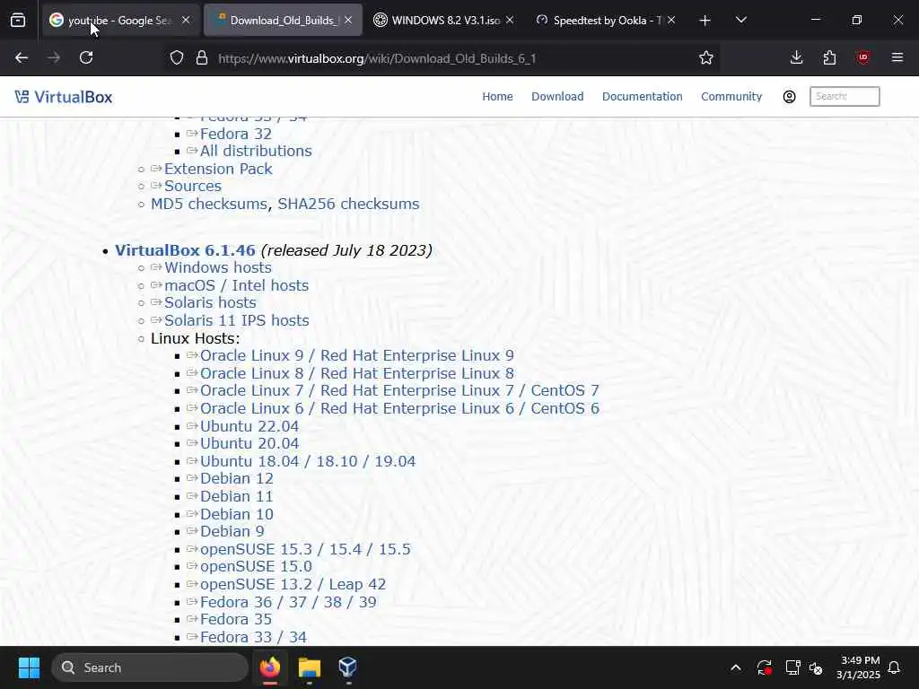This screenshot has width=919, height=689.
Task: Open Ubuntu 18.04 / 18.10 / 19.04 link
Action: coord(308,461)
